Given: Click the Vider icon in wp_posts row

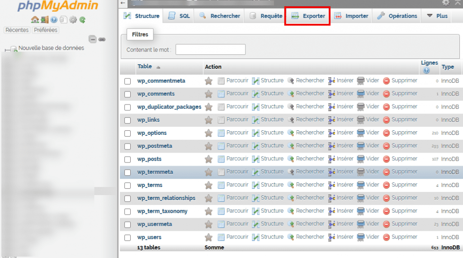Looking at the screenshot, I should [360, 159].
